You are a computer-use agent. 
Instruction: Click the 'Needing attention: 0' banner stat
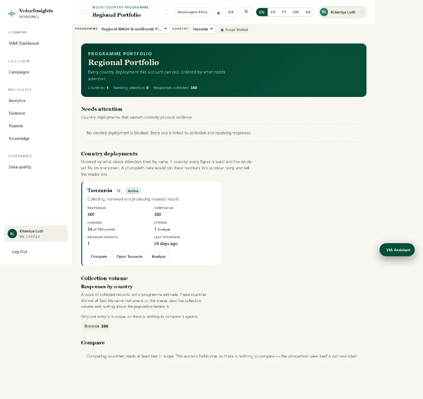tap(131, 88)
